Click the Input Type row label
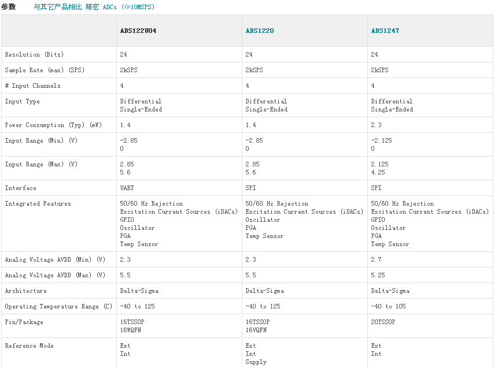Screen dimensions: 494x368 (x=22, y=101)
